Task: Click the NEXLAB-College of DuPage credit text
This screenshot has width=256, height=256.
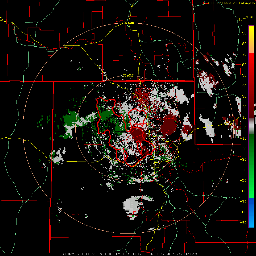Action: 229,3
